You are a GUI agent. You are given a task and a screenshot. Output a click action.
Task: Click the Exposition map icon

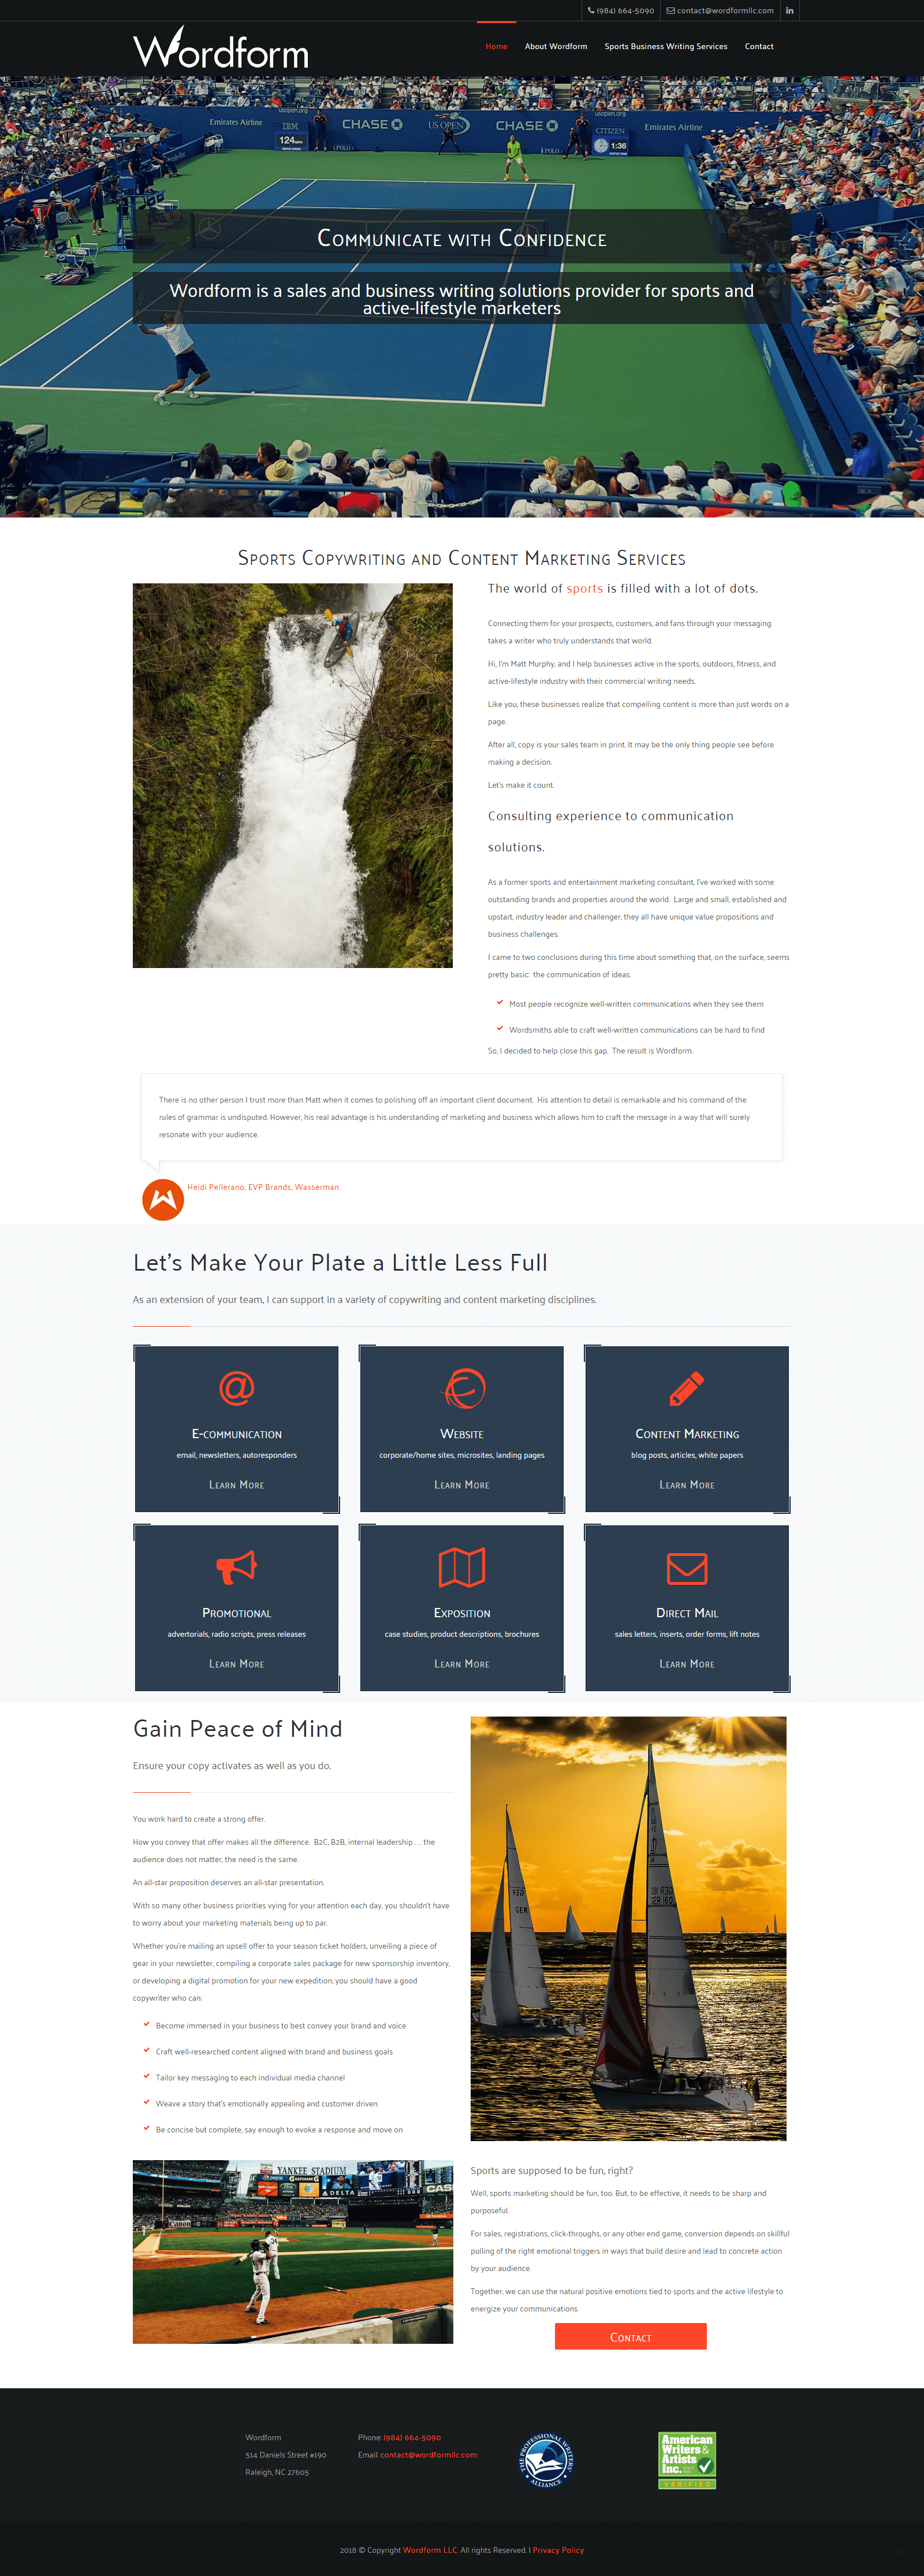click(x=462, y=1567)
